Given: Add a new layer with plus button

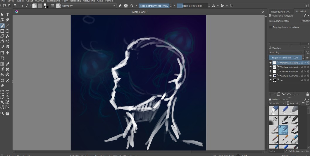Looking at the screenshot, I should pyautogui.click(x=271, y=94).
